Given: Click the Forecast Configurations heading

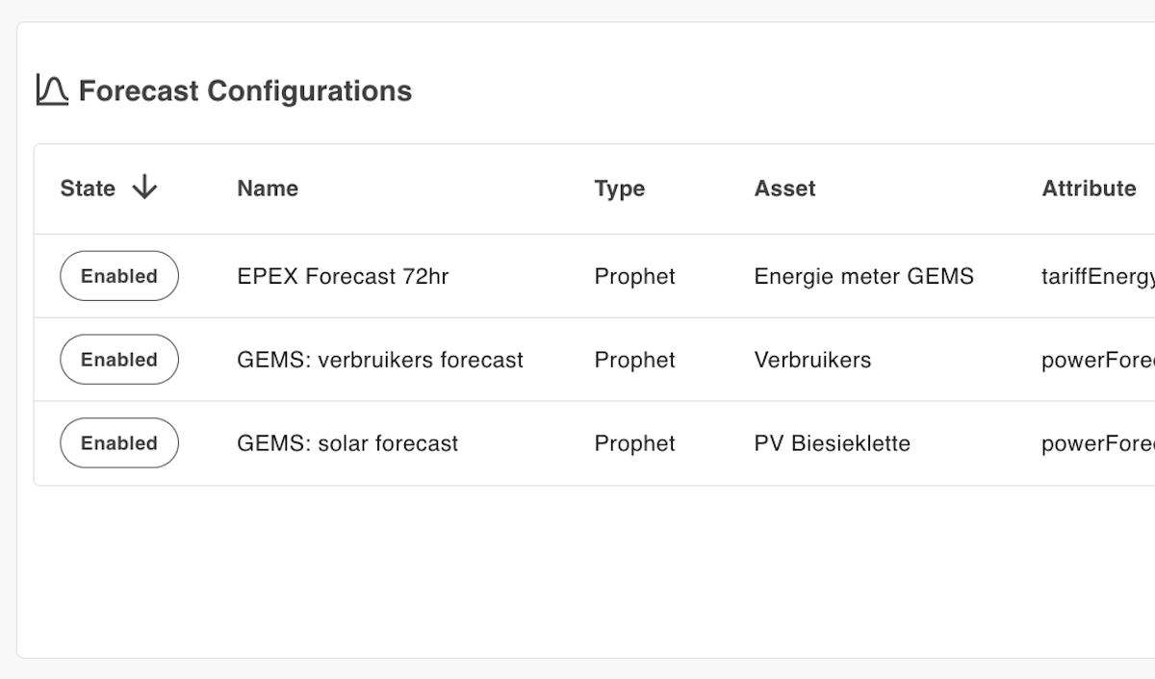Looking at the screenshot, I should (x=244, y=91).
